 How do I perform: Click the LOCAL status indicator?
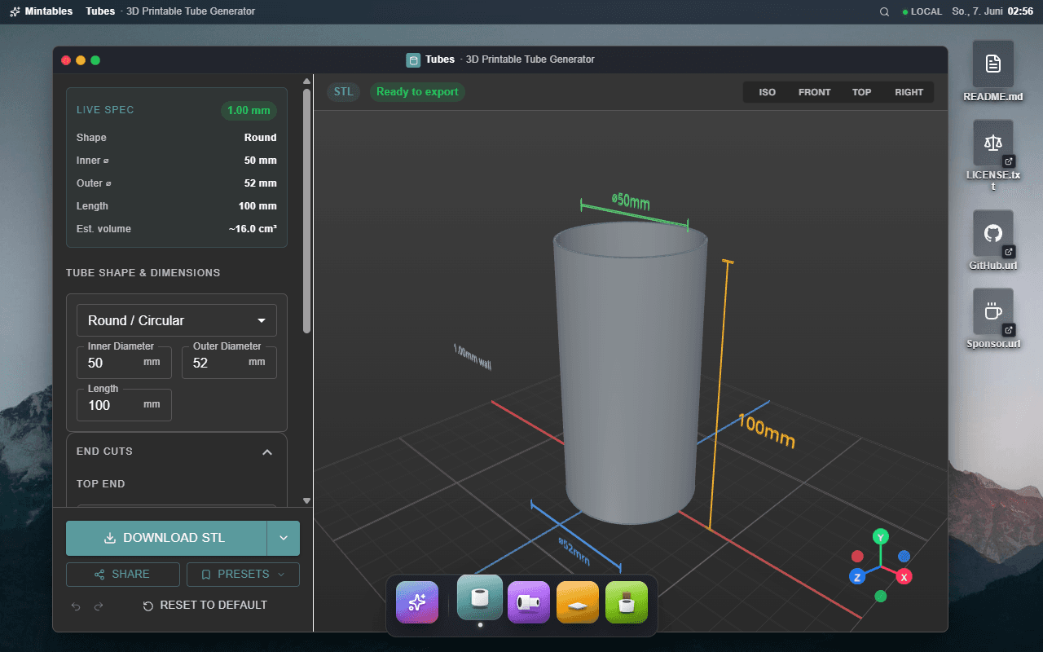[922, 11]
